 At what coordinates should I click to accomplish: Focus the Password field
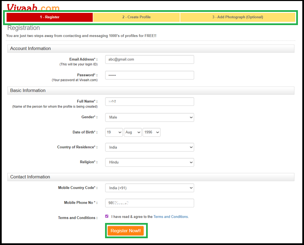click(149, 75)
